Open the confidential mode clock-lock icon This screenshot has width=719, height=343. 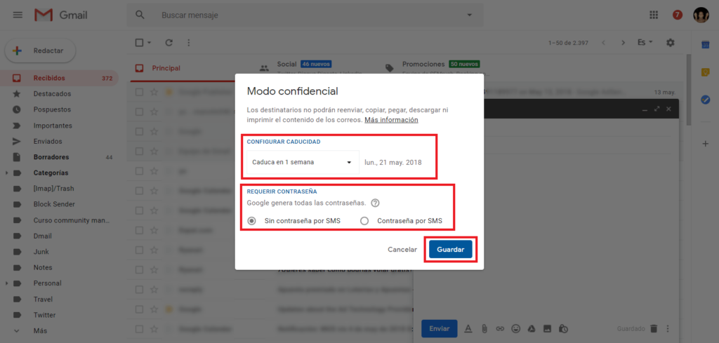[x=564, y=328]
